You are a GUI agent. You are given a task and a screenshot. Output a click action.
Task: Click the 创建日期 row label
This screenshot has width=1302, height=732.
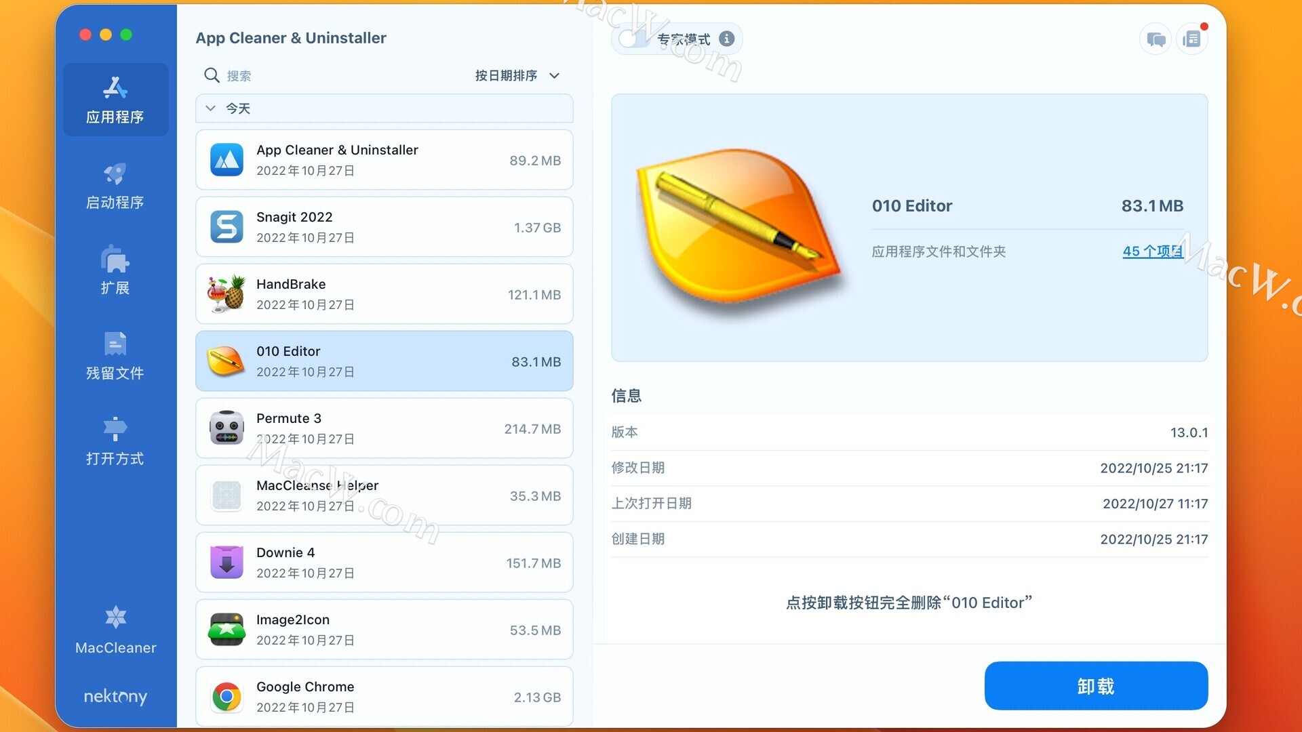click(x=638, y=539)
